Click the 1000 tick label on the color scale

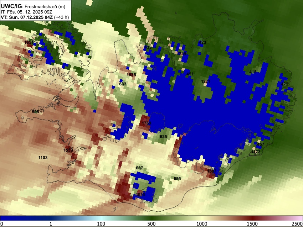point(202,224)
